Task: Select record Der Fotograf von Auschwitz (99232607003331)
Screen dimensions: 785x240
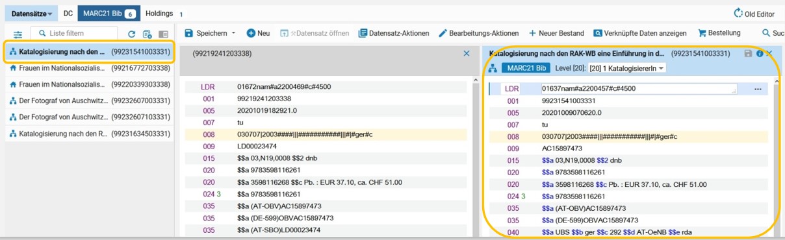Action: 89,101
